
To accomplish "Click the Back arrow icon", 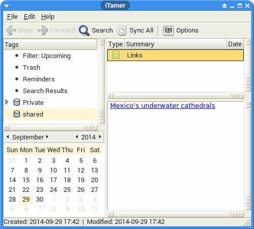I will (11, 31).
